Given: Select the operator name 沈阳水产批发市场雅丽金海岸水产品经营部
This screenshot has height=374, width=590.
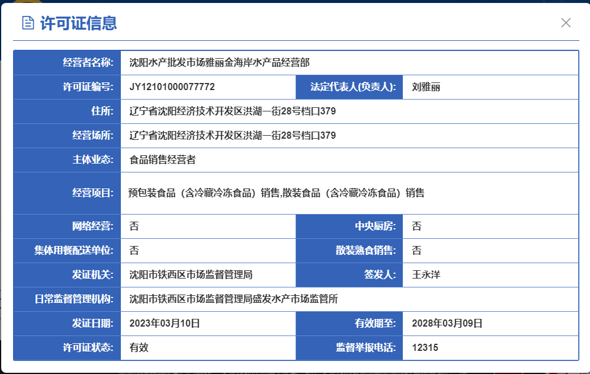Looking at the screenshot, I should (219, 62).
